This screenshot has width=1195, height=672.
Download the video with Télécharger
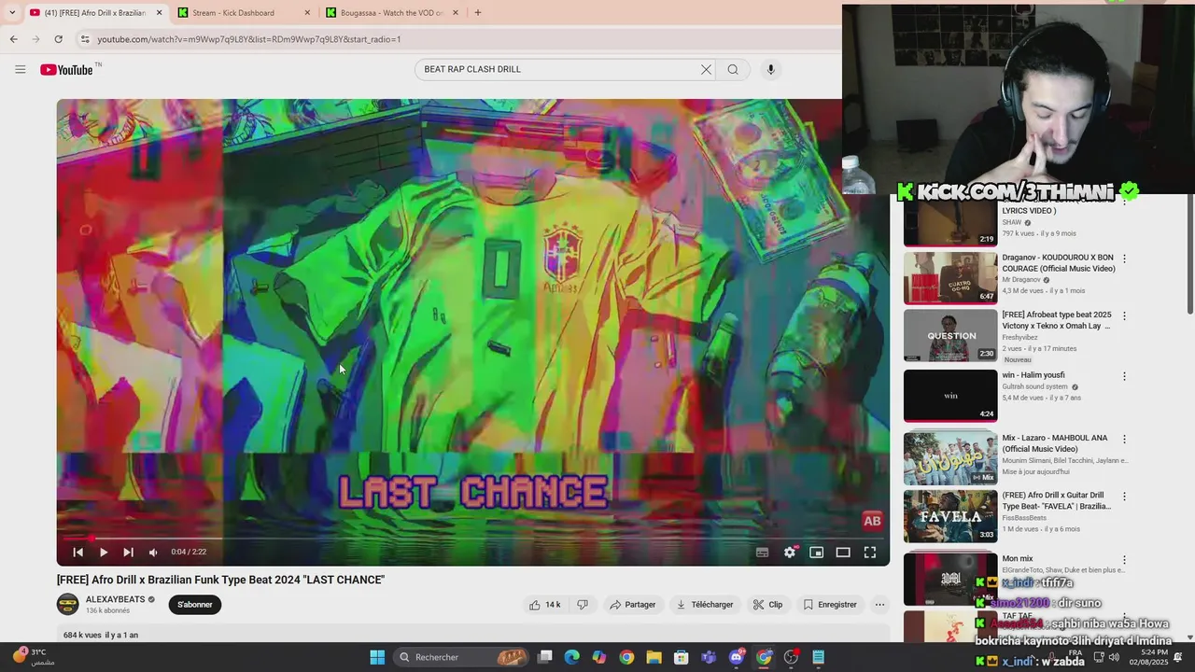click(705, 605)
